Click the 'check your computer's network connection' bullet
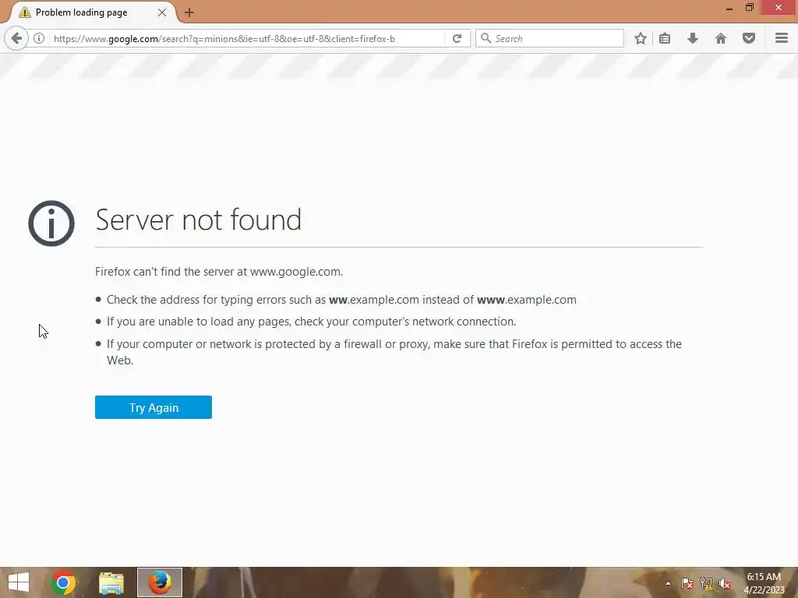The width and height of the screenshot is (798, 598). click(x=311, y=322)
